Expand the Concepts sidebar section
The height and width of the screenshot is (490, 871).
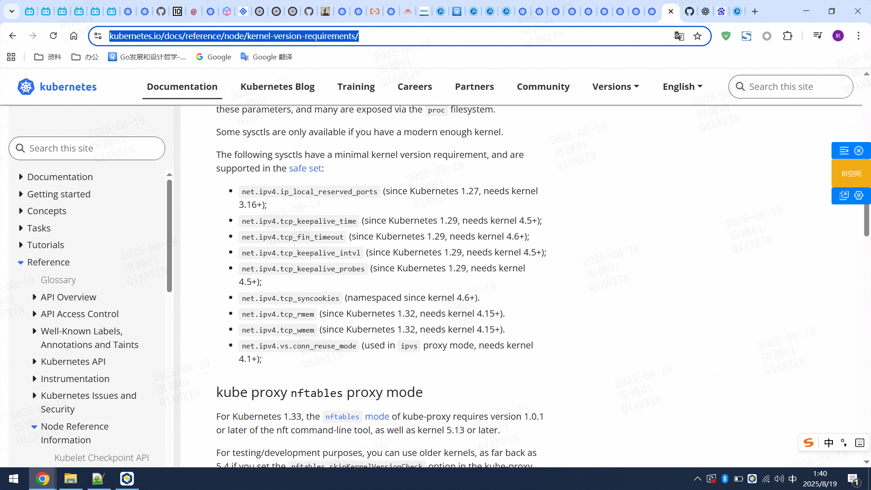[21, 211]
